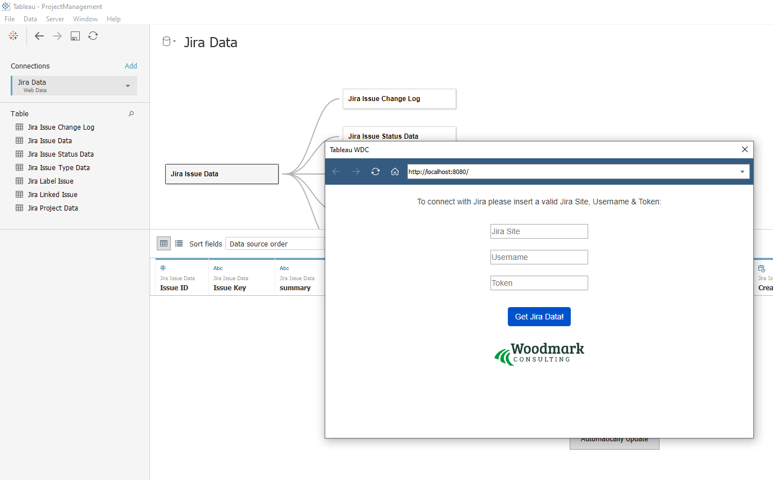Save the workbook using the save icon
The width and height of the screenshot is (773, 480).
click(x=75, y=35)
